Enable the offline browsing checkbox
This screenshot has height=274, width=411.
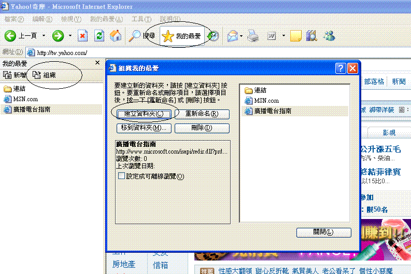pos(121,176)
